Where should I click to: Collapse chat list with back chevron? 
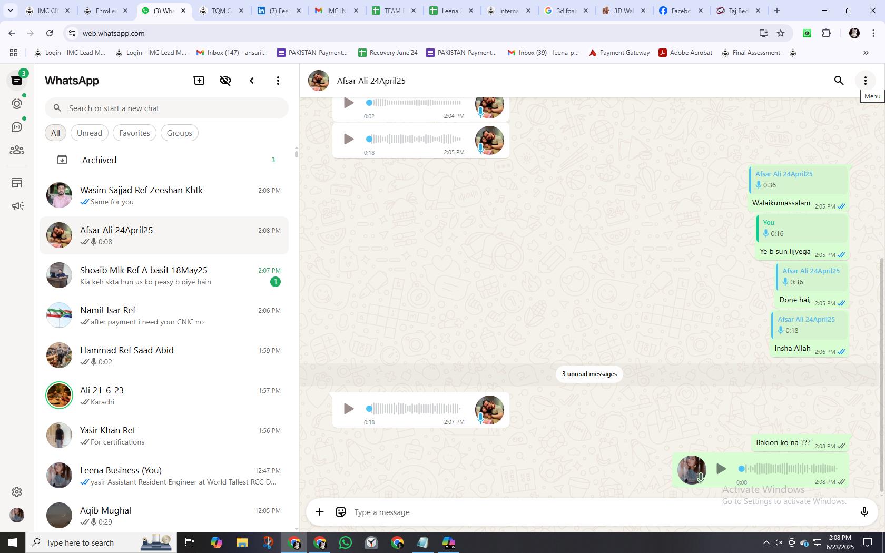pos(252,81)
